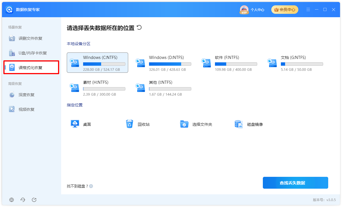
Task: Click the 326.01 GB / 428.63 GB text
Action: tap(167, 70)
